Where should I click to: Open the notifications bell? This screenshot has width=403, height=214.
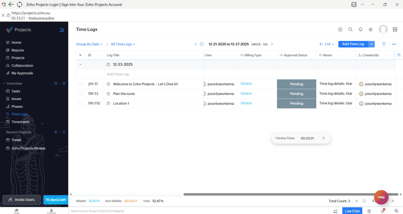pos(361,30)
